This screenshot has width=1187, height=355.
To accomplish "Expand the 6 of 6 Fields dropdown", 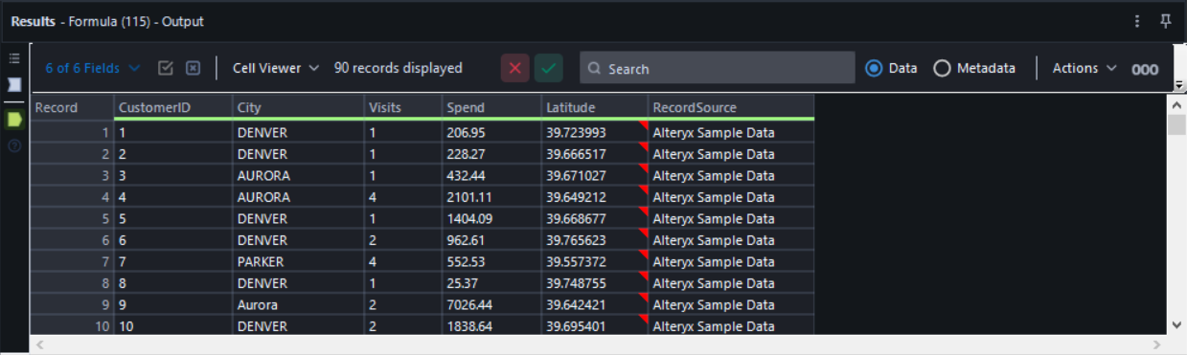I will [93, 68].
